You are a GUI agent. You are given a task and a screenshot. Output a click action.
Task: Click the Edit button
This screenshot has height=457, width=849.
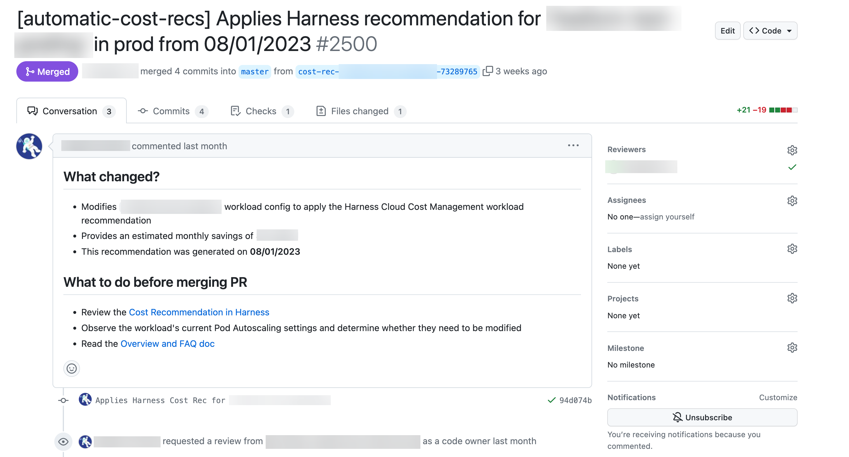pos(728,31)
